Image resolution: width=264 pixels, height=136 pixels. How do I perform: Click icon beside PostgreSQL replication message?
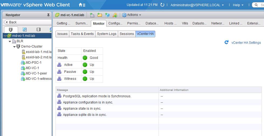click(x=59, y=96)
